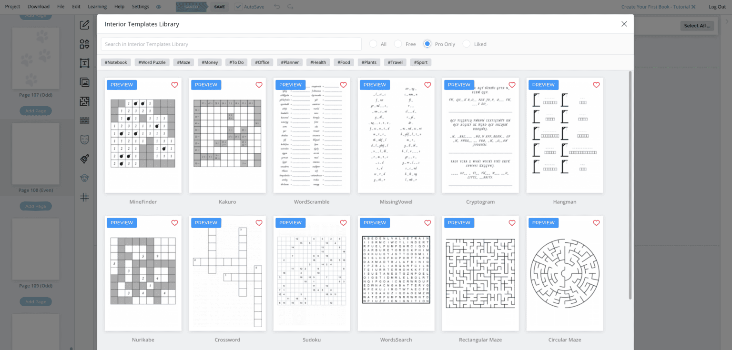Like the MineFinder template with heart icon

[x=174, y=85]
